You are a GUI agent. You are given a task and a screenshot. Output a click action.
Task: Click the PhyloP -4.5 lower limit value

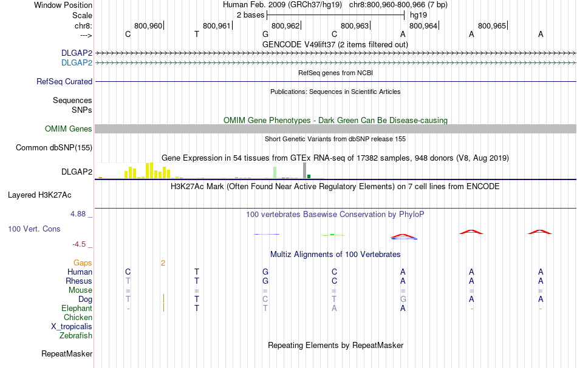click(x=79, y=244)
